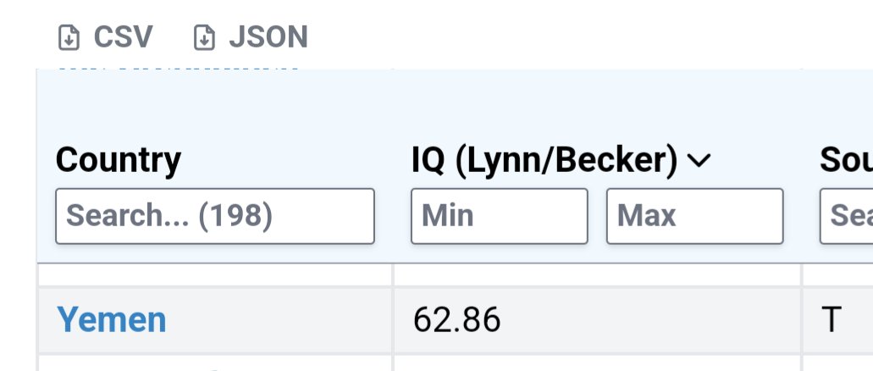The image size is (873, 371).
Task: Click the Min IQ filter box
Action: tap(500, 216)
